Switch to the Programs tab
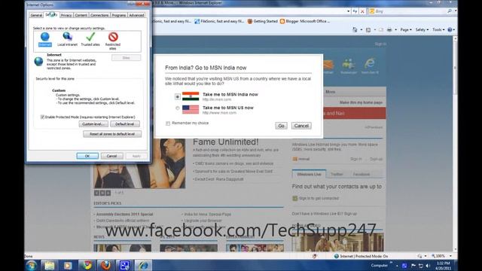This screenshot has height=271, width=482. (119, 15)
